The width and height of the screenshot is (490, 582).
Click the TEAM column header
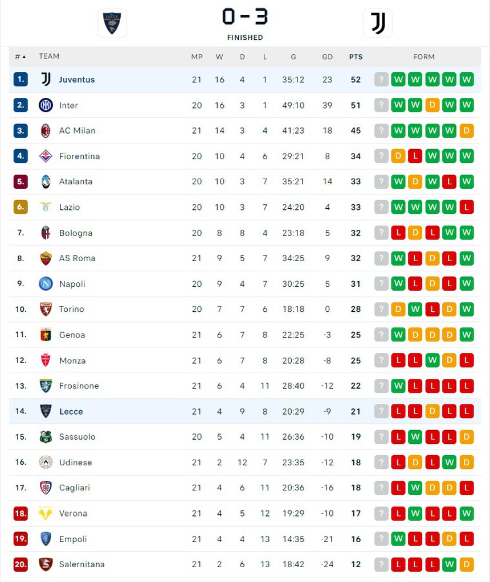(49, 56)
